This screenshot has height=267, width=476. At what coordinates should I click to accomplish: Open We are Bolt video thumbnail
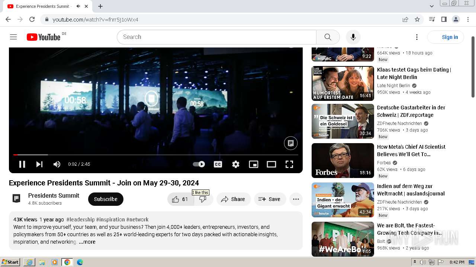pyautogui.click(x=343, y=239)
